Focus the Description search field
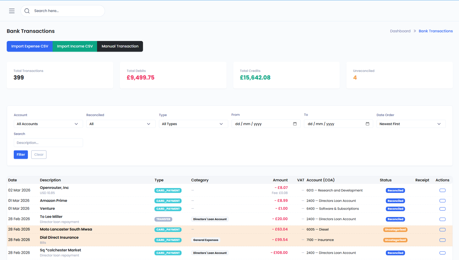 48,143
